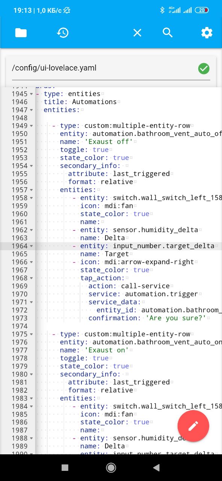The image size is (222, 481).
Task: Collapse the fold at line 1949
Action: (31, 126)
